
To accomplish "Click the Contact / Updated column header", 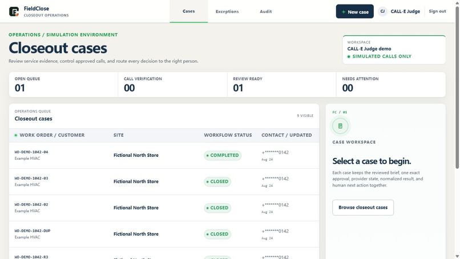I will tap(287, 135).
